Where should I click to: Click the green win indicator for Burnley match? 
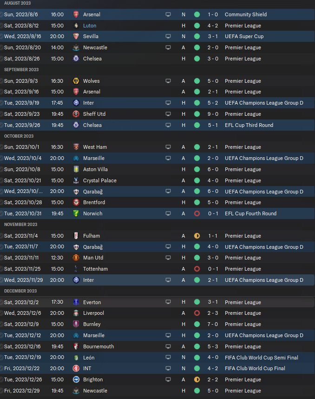pyautogui.click(x=197, y=324)
